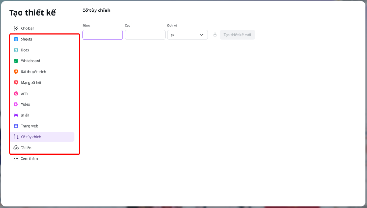Select the Docs document icon

coord(16,50)
